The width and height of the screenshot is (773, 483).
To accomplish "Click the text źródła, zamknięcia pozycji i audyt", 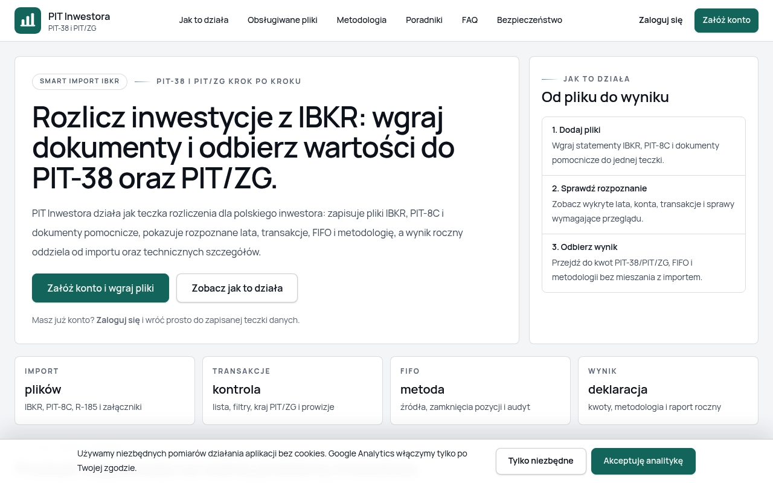I will 465,407.
